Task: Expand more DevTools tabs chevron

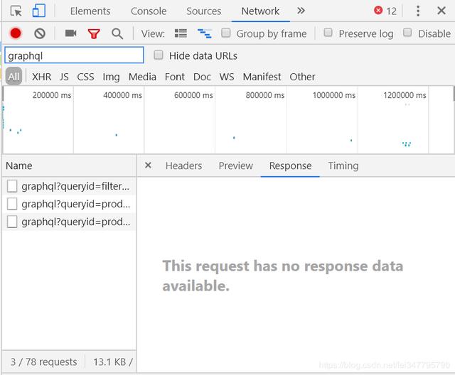Action: coord(301,11)
